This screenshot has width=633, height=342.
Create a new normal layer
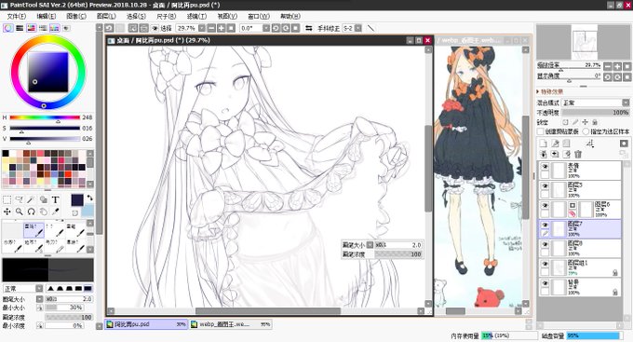[544, 144]
